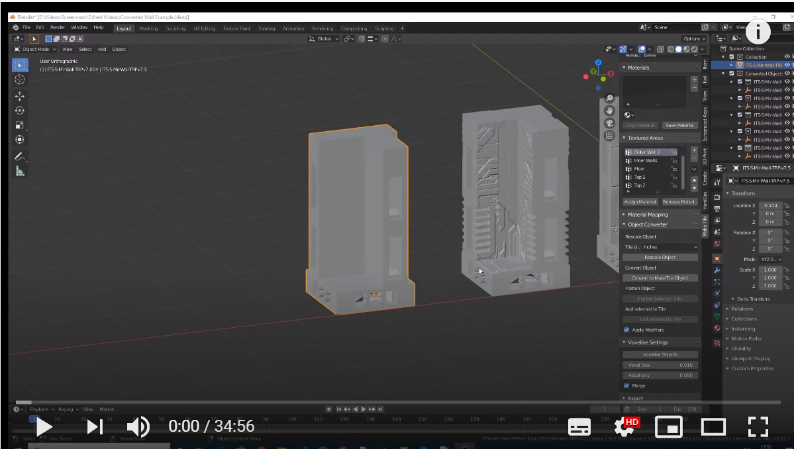Click the camera view icon in viewport
Viewport: 794px width, 449px height.
[610, 123]
